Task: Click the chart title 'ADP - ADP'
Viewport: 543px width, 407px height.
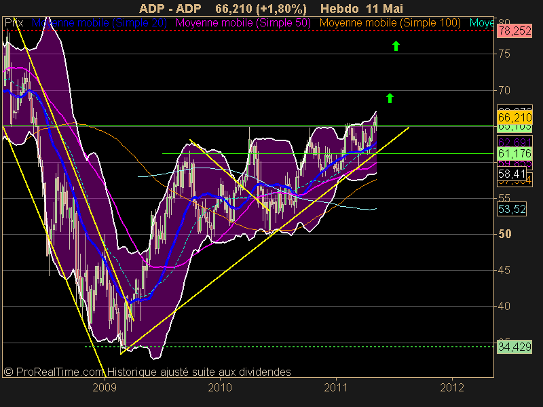Action: (170, 8)
